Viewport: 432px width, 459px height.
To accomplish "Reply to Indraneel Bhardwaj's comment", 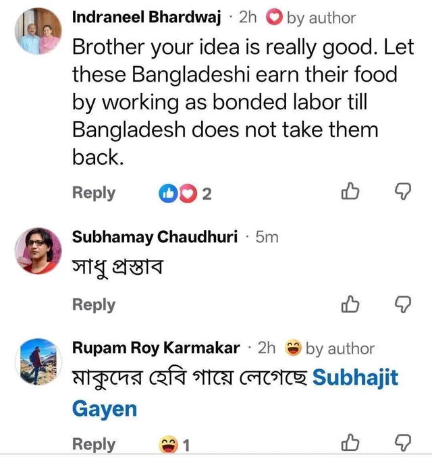I will coord(94,193).
